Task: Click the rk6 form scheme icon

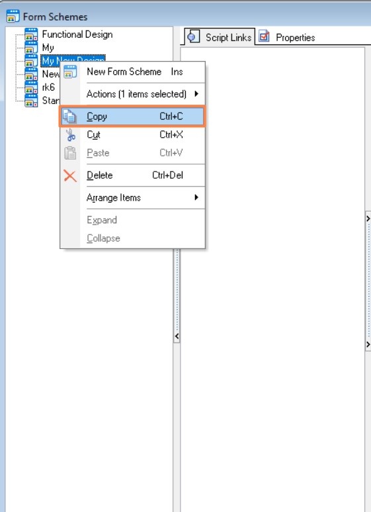Action: click(x=31, y=87)
